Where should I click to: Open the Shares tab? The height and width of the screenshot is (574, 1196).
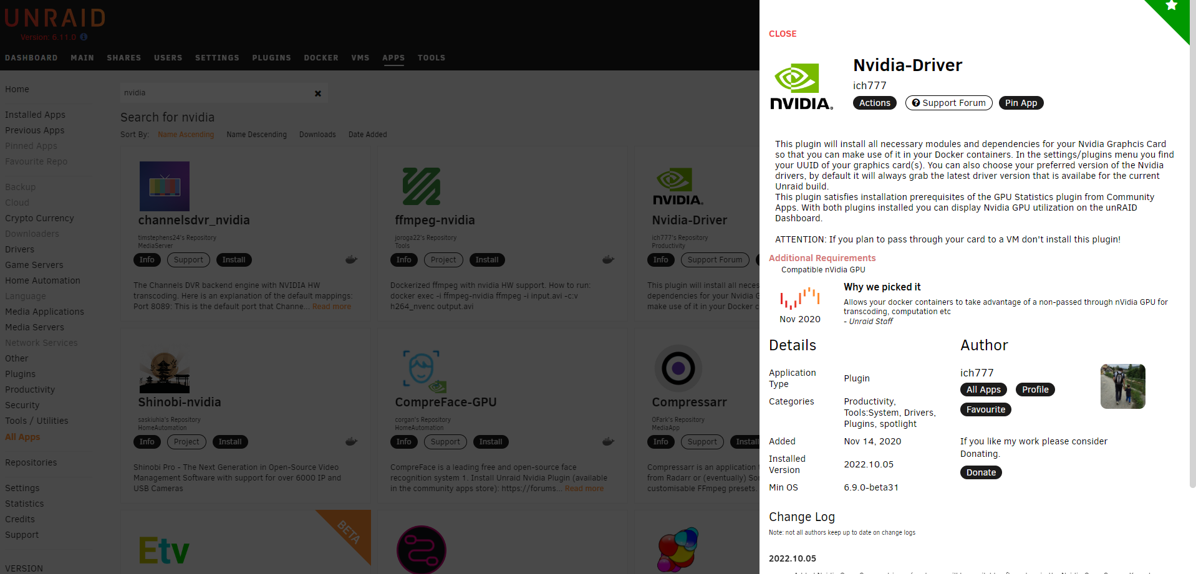click(x=124, y=58)
